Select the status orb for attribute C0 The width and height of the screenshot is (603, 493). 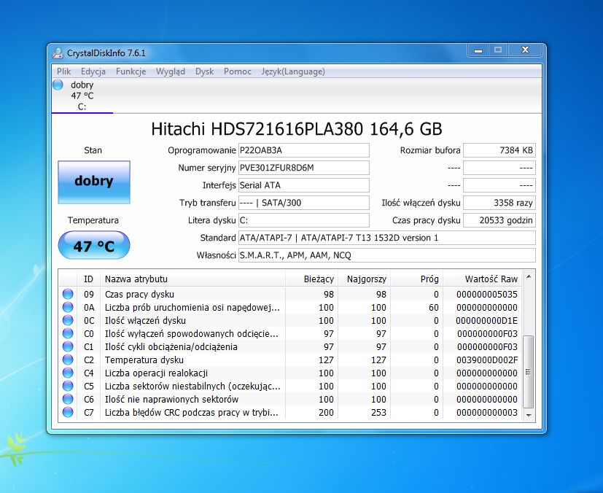68,333
